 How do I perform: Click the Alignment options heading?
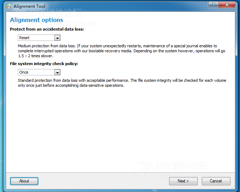point(37,20)
